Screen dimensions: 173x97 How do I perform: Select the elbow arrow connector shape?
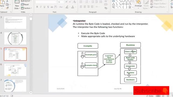120,4
